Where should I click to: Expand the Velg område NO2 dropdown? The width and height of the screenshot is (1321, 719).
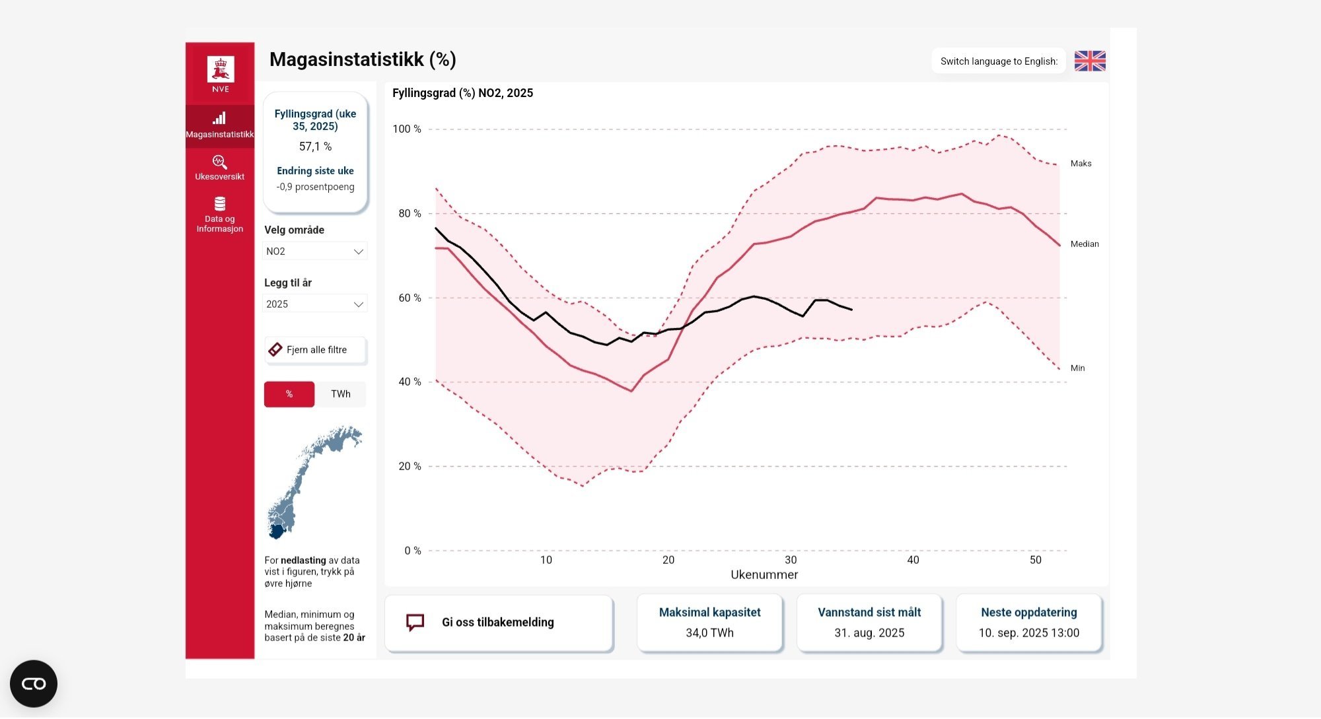point(315,251)
